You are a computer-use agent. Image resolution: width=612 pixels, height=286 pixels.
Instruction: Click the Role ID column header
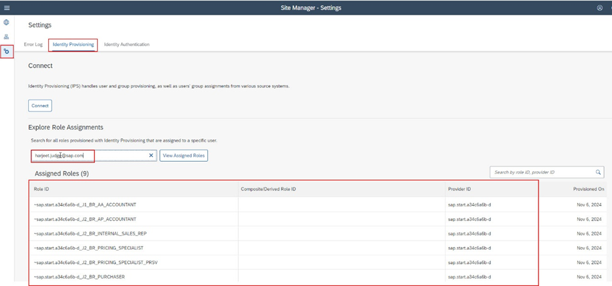[42, 189]
